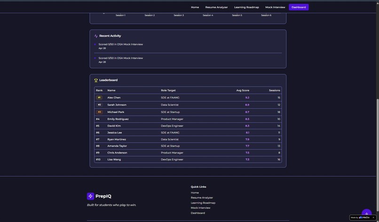
Task: Select Ryan Martinez in the leaderboard
Action: 117,140
